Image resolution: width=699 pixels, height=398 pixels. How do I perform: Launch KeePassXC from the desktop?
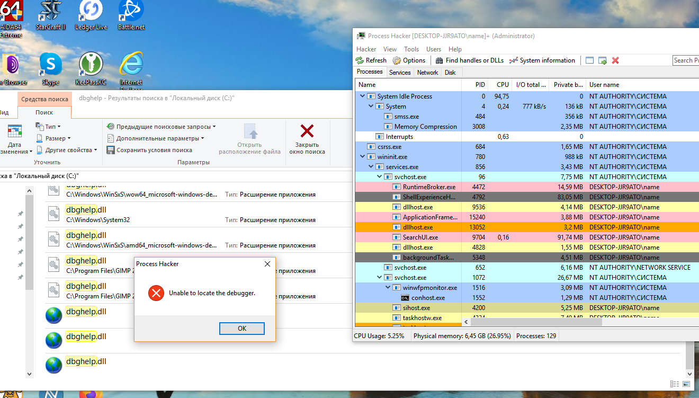tap(90, 63)
